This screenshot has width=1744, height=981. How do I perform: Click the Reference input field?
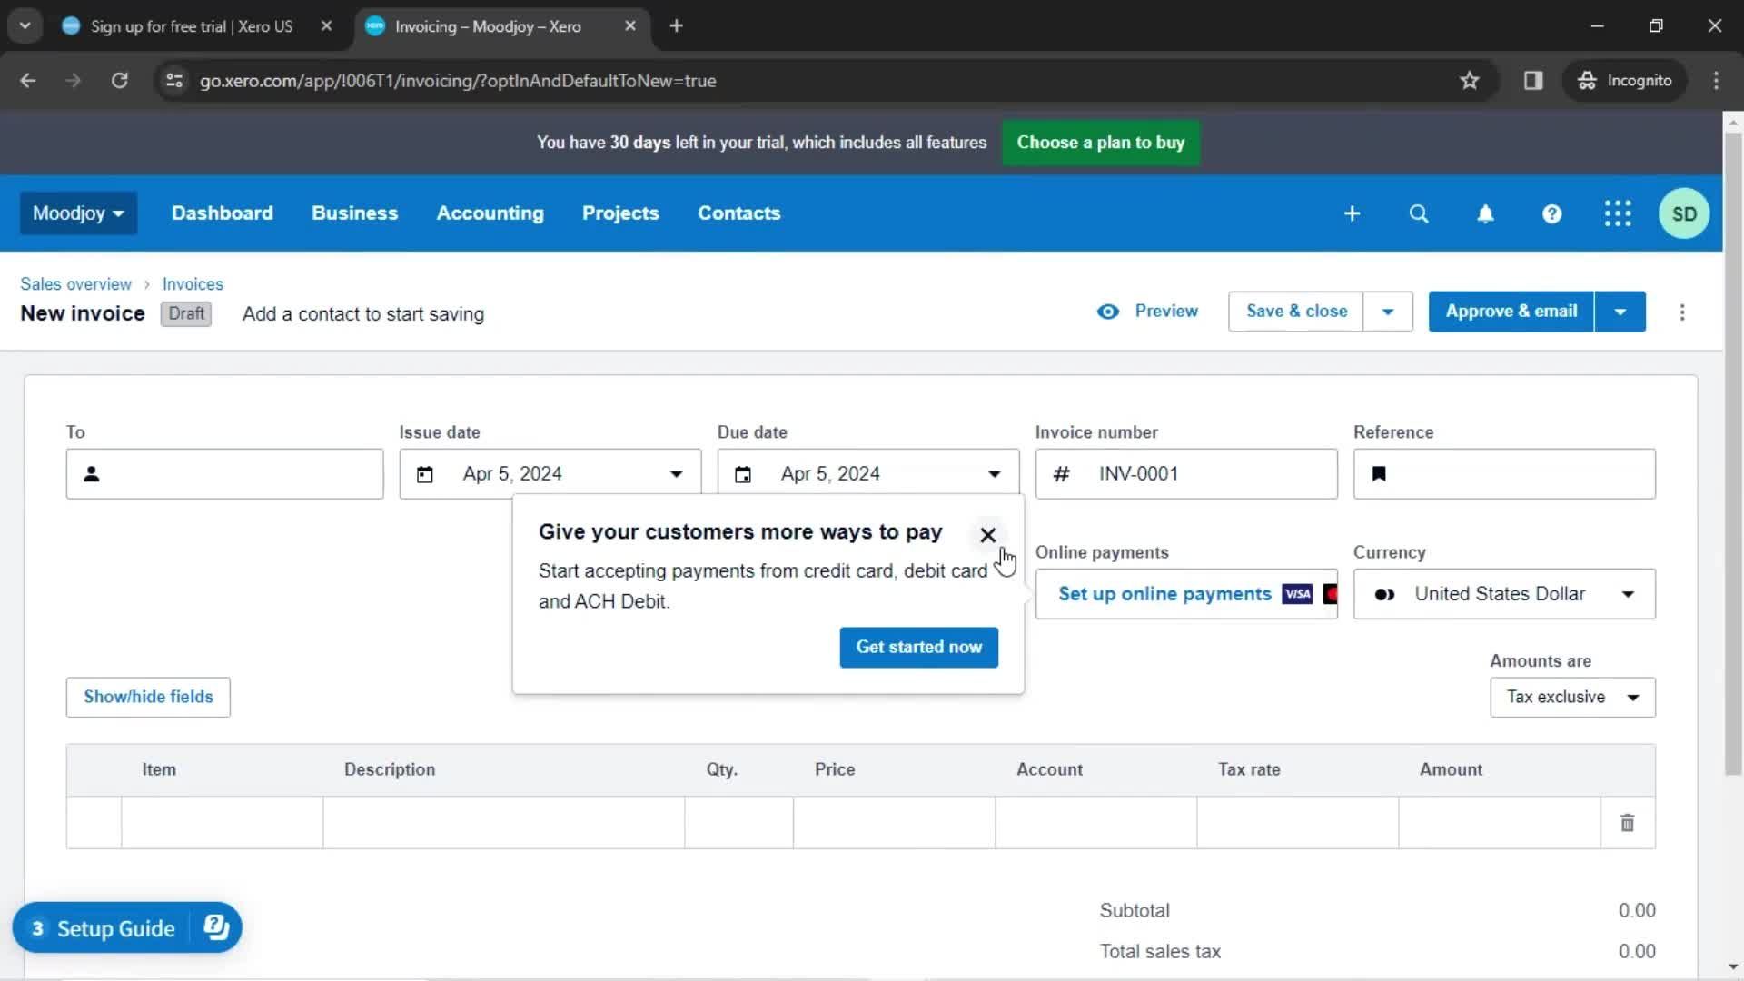1504,474
